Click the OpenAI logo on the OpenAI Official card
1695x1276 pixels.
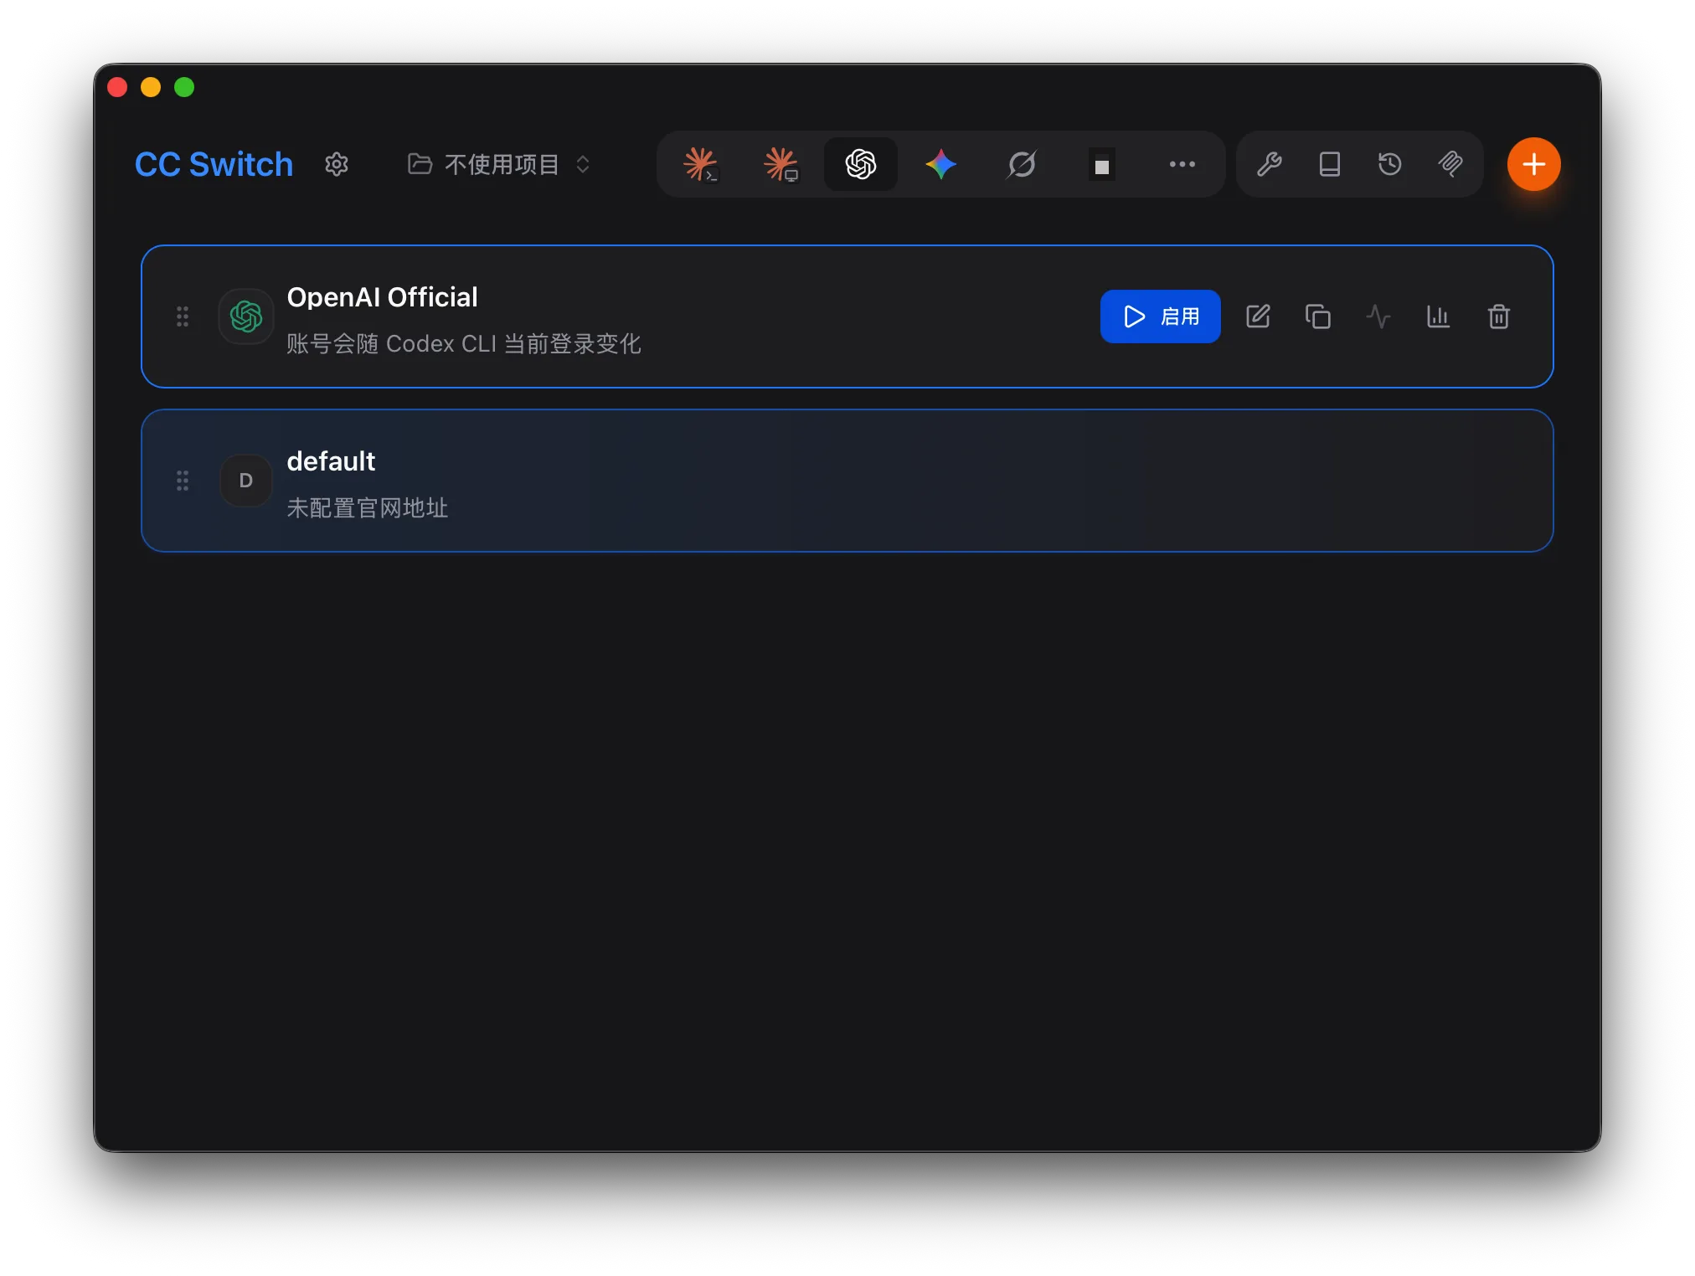coord(246,316)
